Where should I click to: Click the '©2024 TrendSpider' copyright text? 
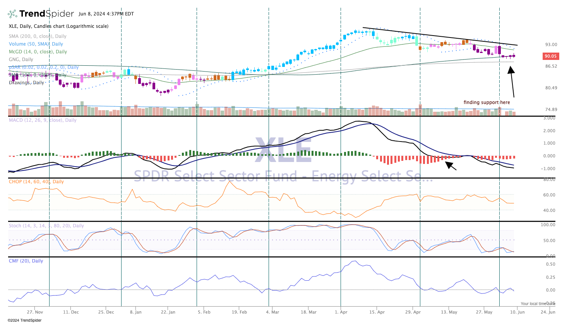[x=24, y=321]
